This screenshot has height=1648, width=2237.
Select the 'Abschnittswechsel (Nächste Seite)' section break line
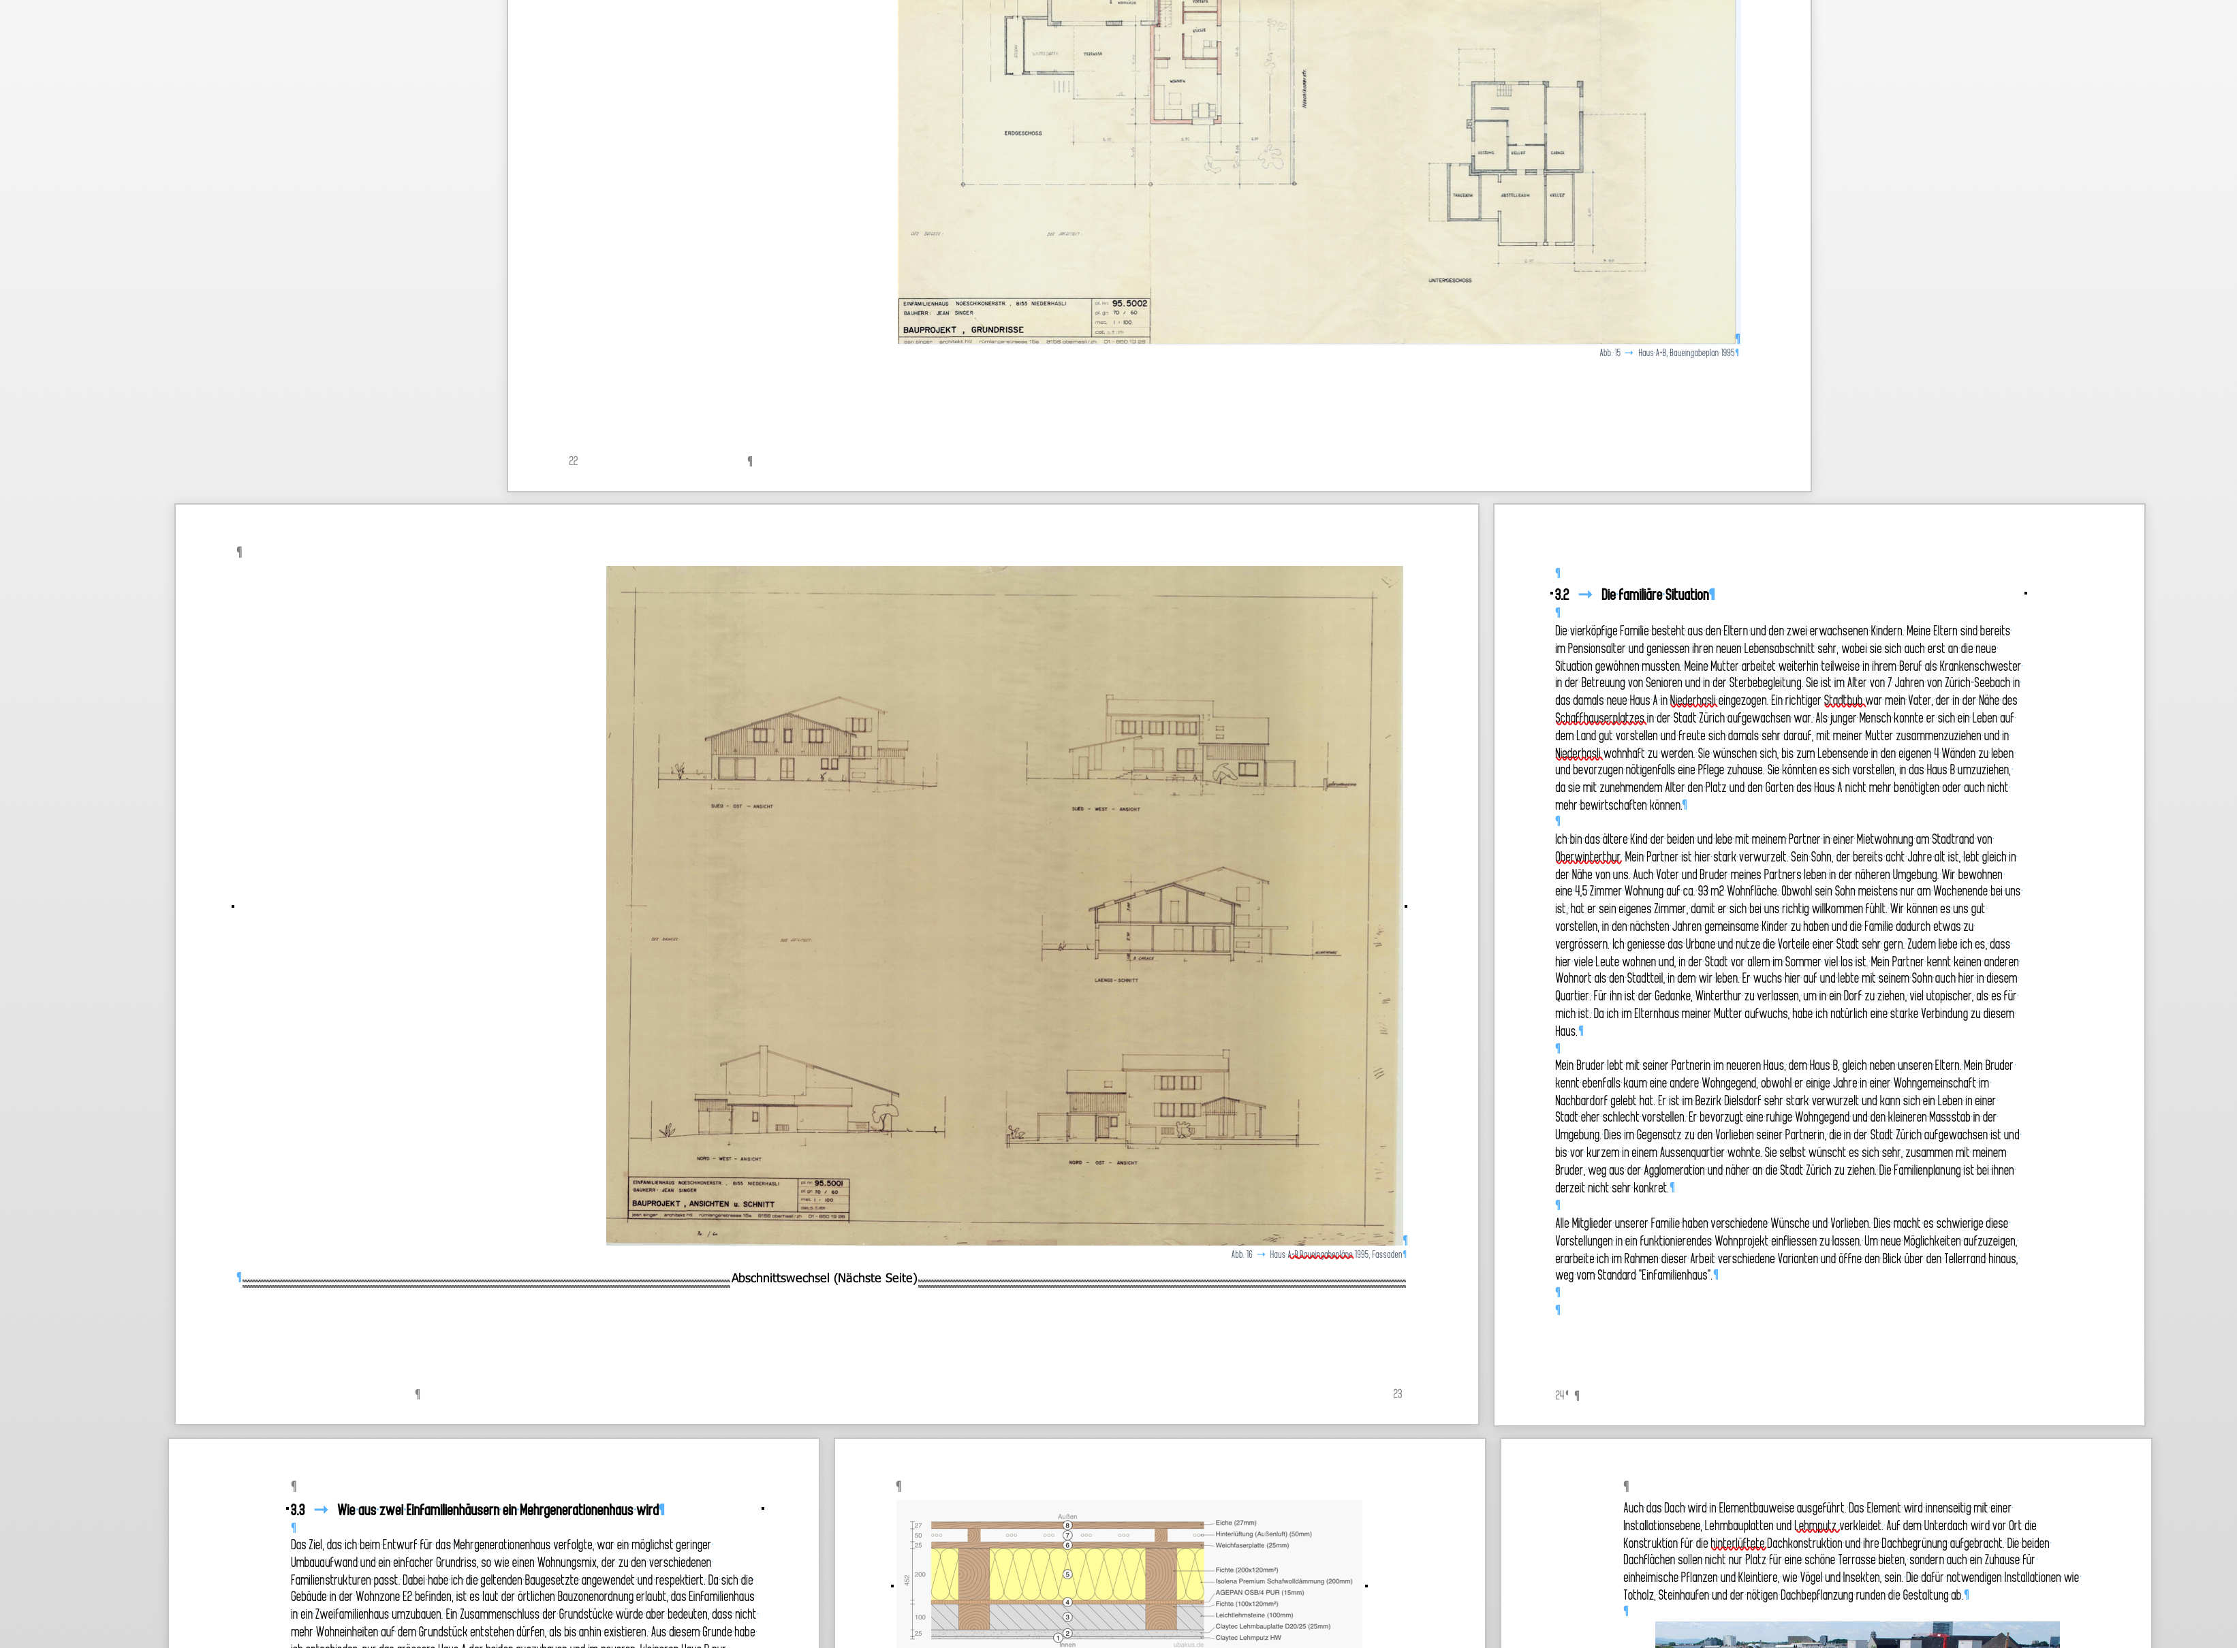(x=823, y=1279)
